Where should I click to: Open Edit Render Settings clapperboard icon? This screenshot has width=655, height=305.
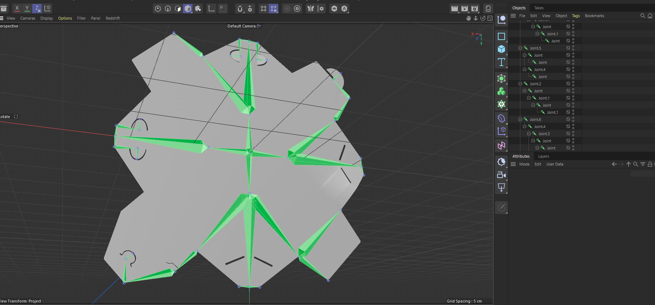click(475, 9)
